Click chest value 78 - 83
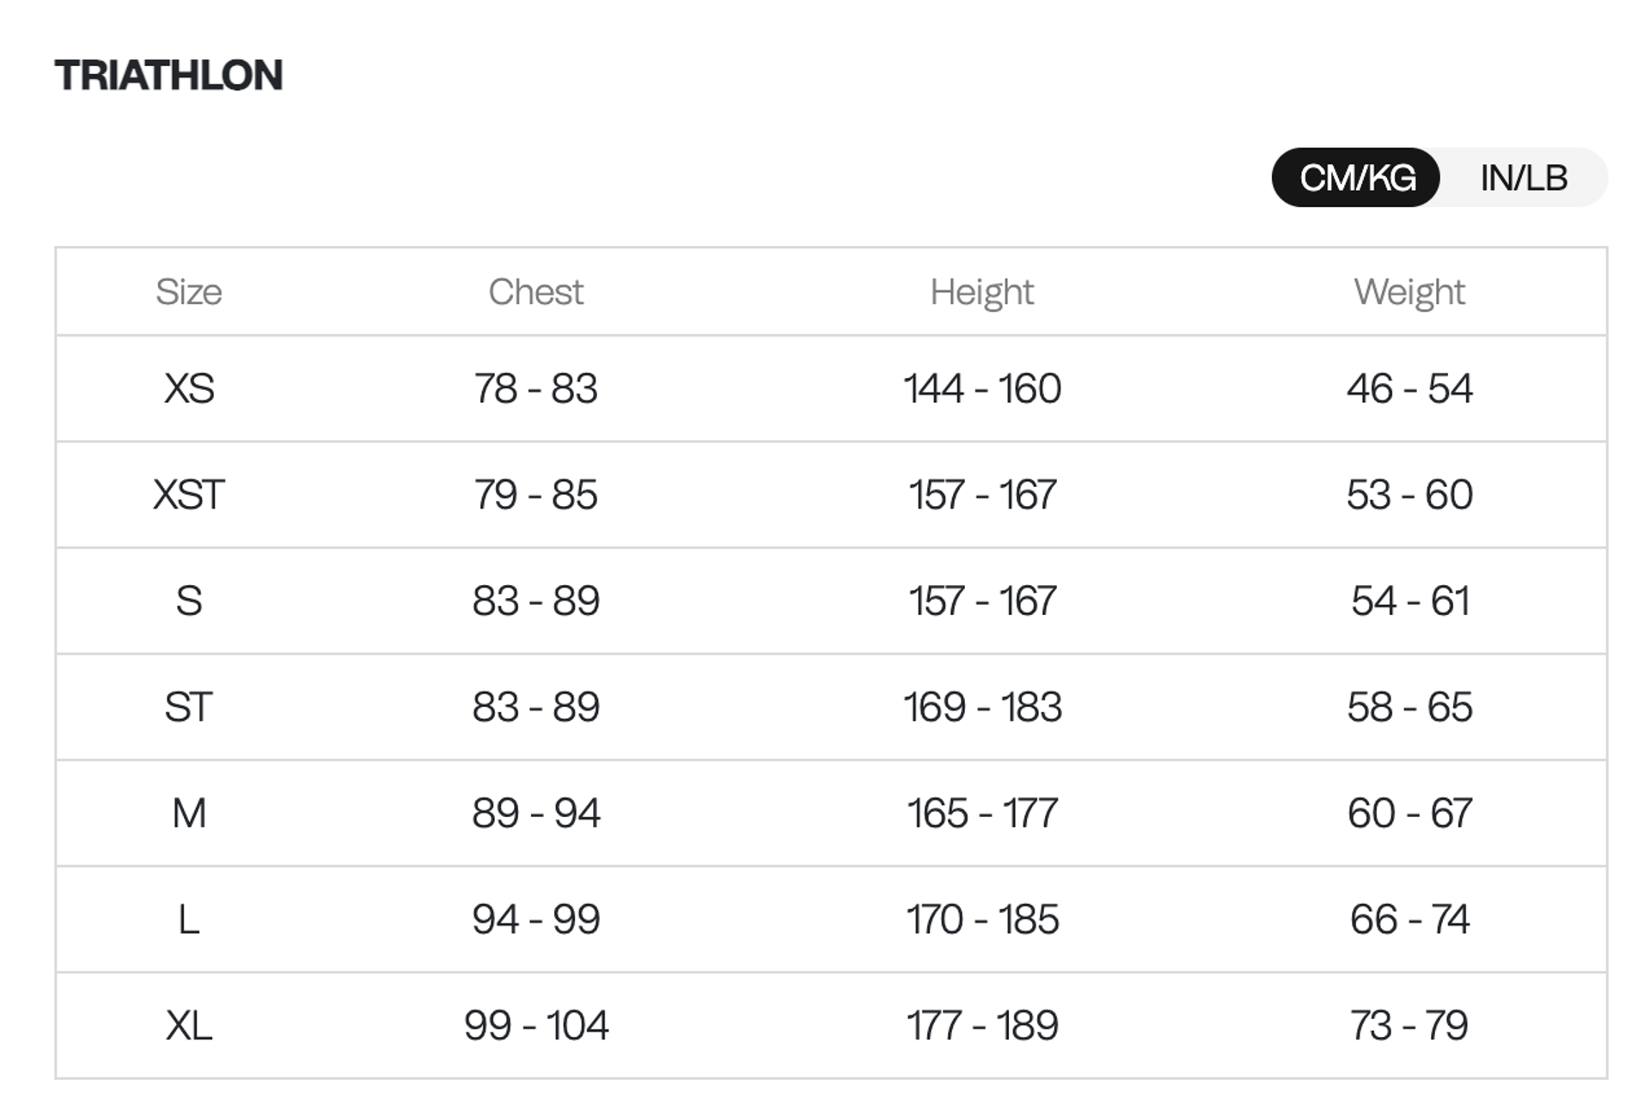The width and height of the screenshot is (1650, 1116). [535, 388]
